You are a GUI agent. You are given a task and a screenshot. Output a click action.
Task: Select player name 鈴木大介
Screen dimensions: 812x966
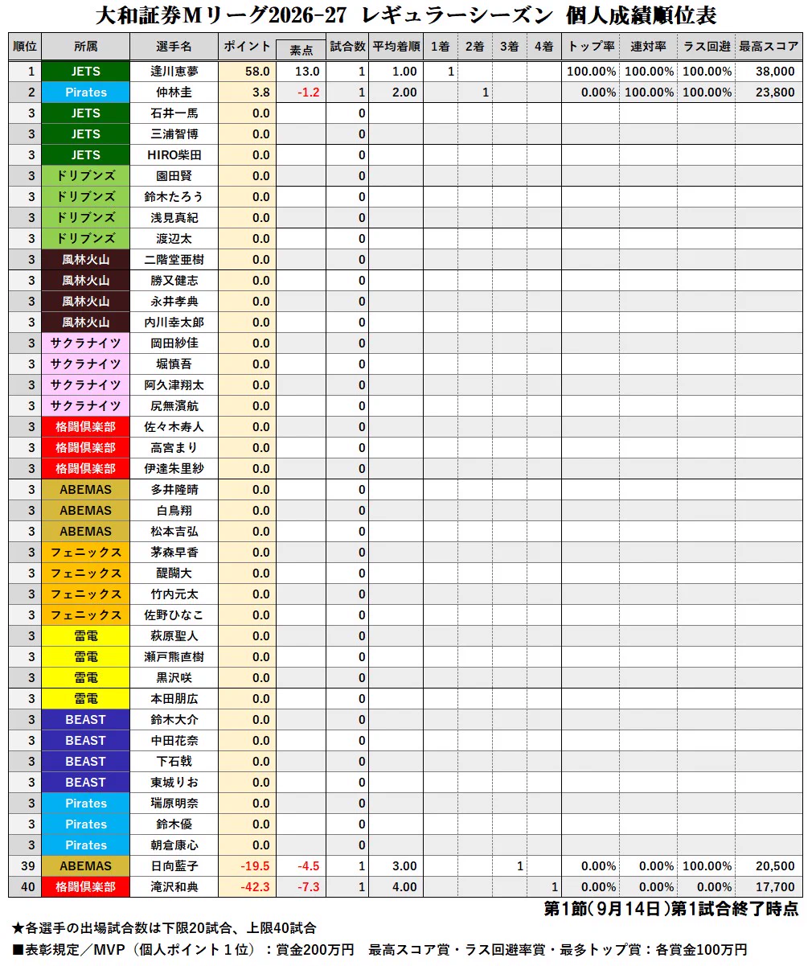[174, 720]
